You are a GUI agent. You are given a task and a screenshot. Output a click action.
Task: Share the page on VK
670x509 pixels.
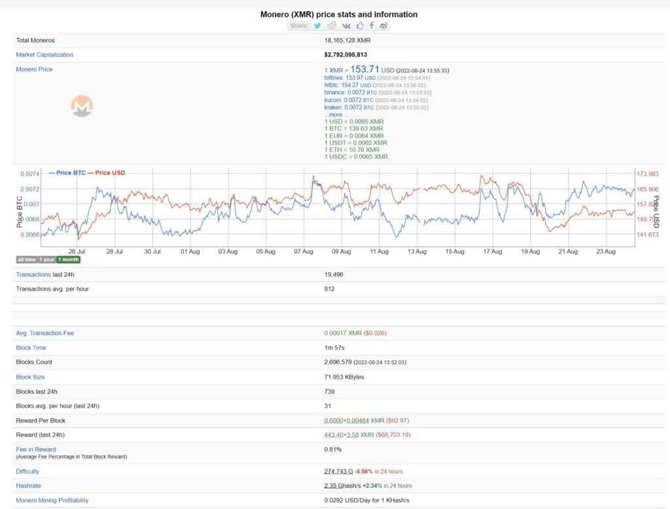tap(345, 26)
